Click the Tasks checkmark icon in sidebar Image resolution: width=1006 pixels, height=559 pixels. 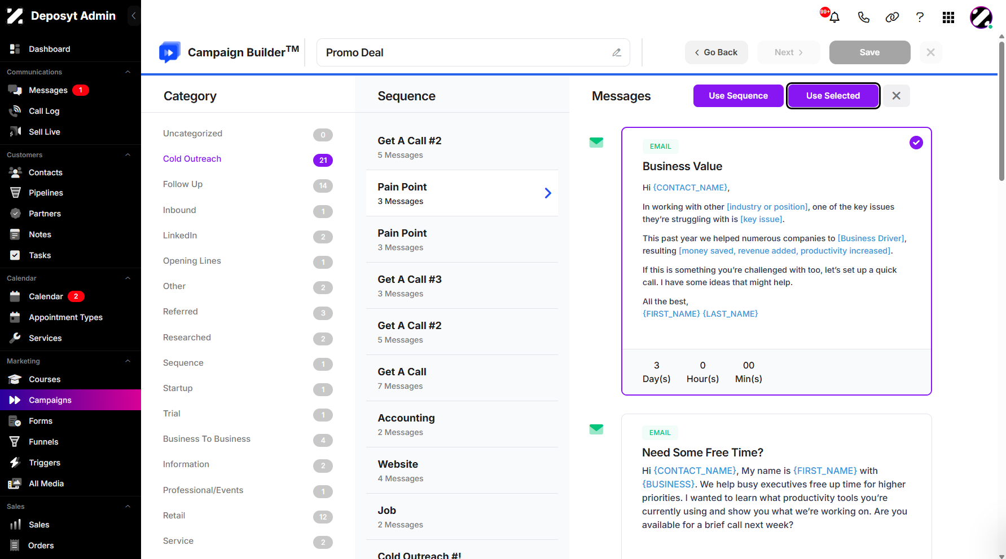pyautogui.click(x=15, y=255)
